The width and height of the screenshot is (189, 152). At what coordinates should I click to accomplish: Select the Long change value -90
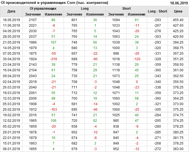pyautogui.click(x=95, y=59)
